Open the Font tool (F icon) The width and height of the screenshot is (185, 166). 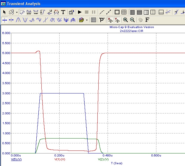[x=147, y=20]
